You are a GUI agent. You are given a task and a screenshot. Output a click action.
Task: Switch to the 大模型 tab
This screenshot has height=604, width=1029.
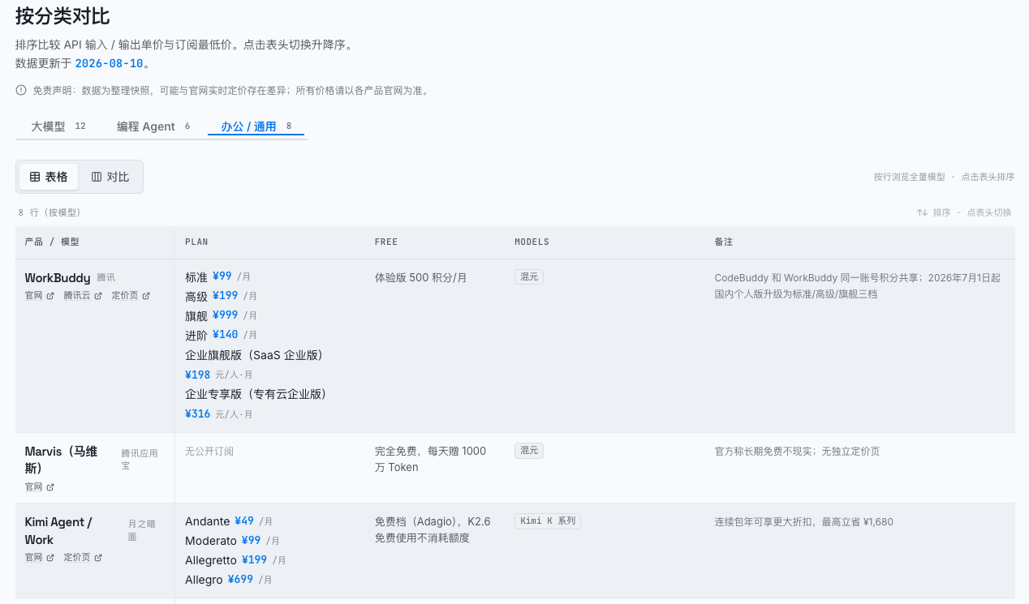tap(58, 126)
